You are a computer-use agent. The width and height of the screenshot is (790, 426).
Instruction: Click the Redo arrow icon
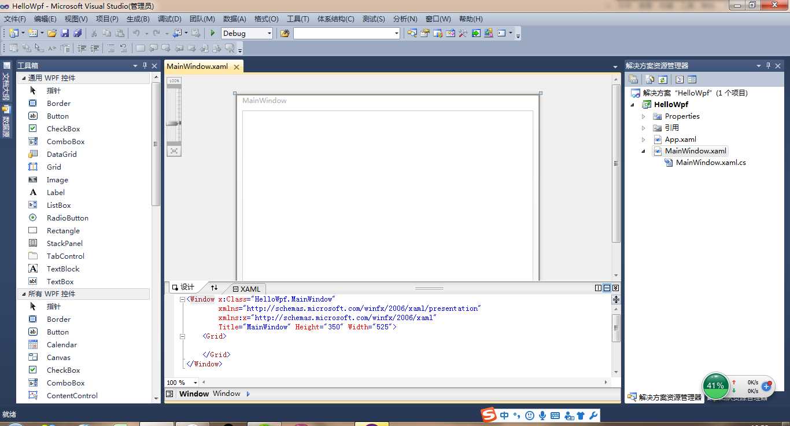[156, 33]
